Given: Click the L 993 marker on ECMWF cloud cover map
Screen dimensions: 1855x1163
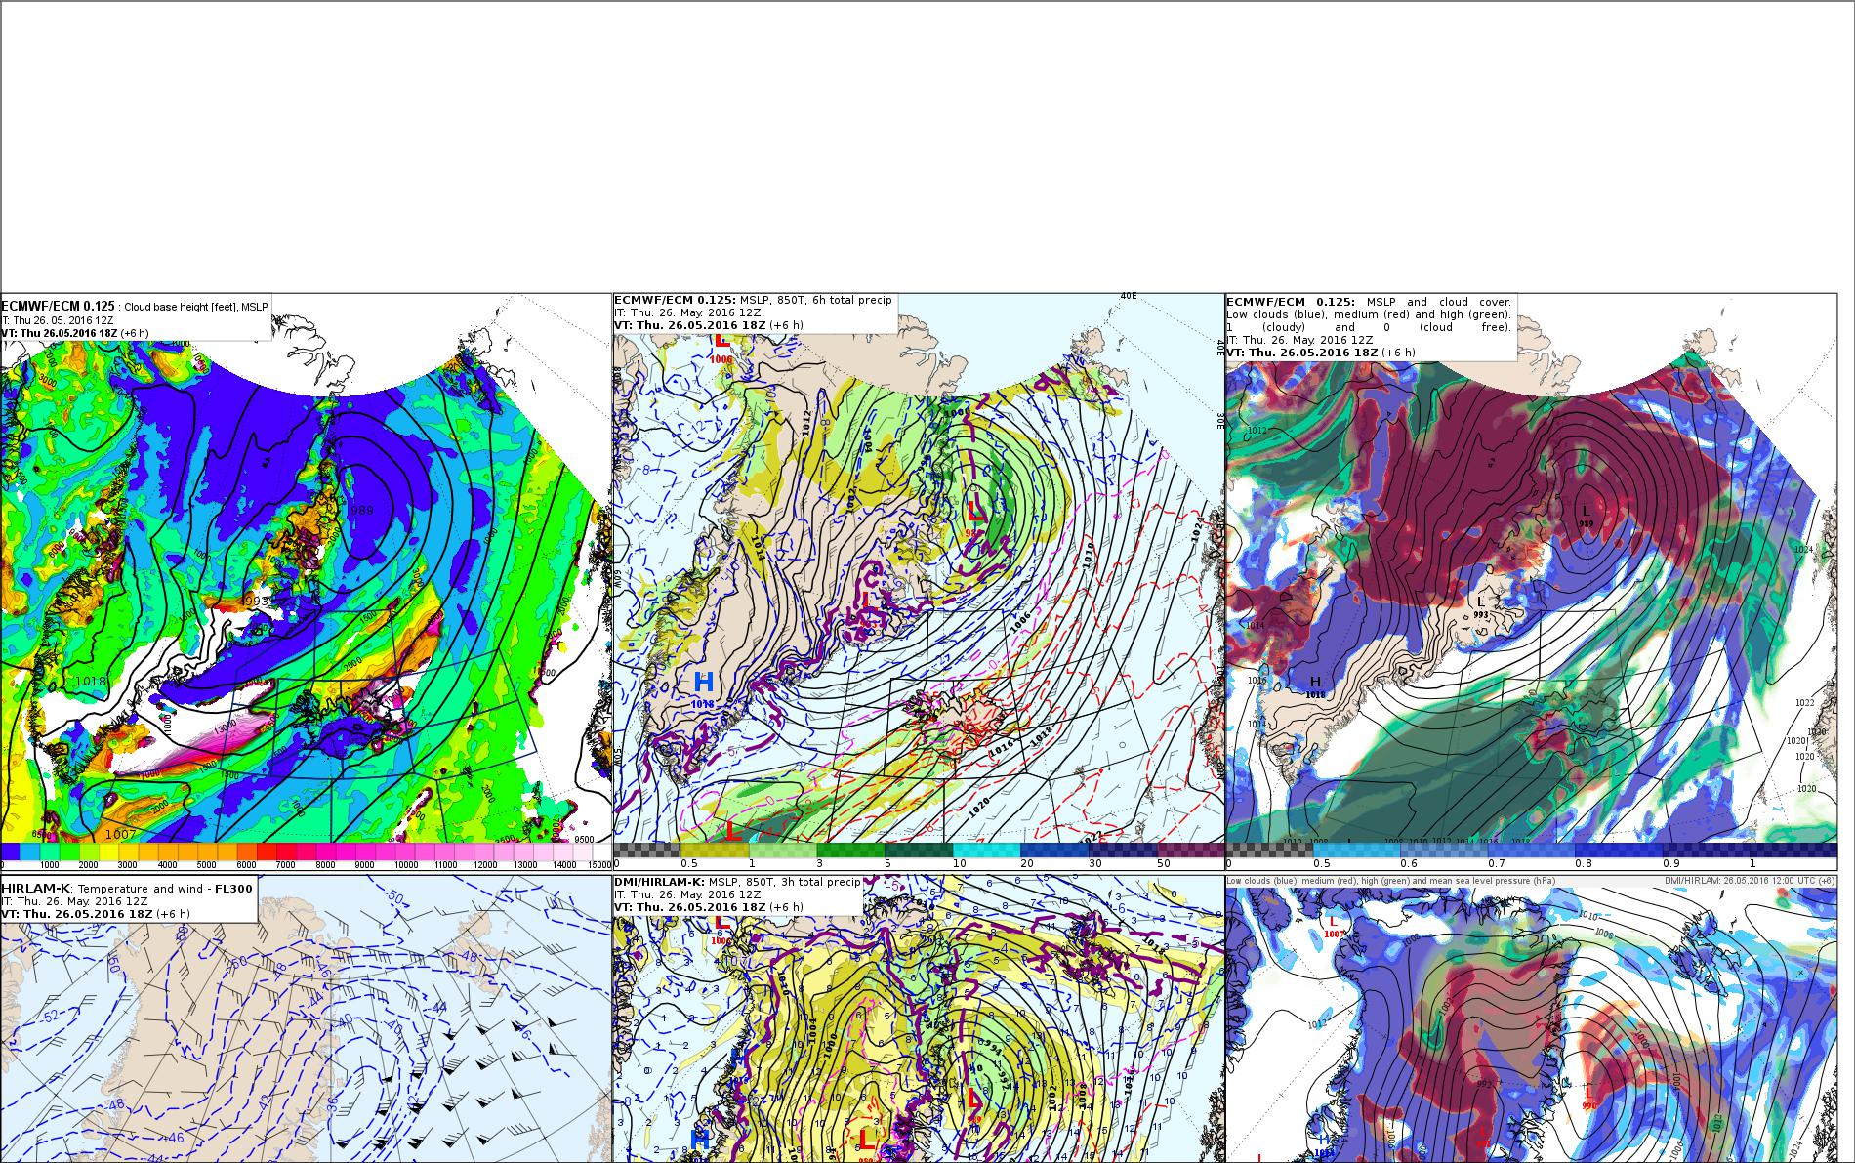Looking at the screenshot, I should (x=1481, y=606).
